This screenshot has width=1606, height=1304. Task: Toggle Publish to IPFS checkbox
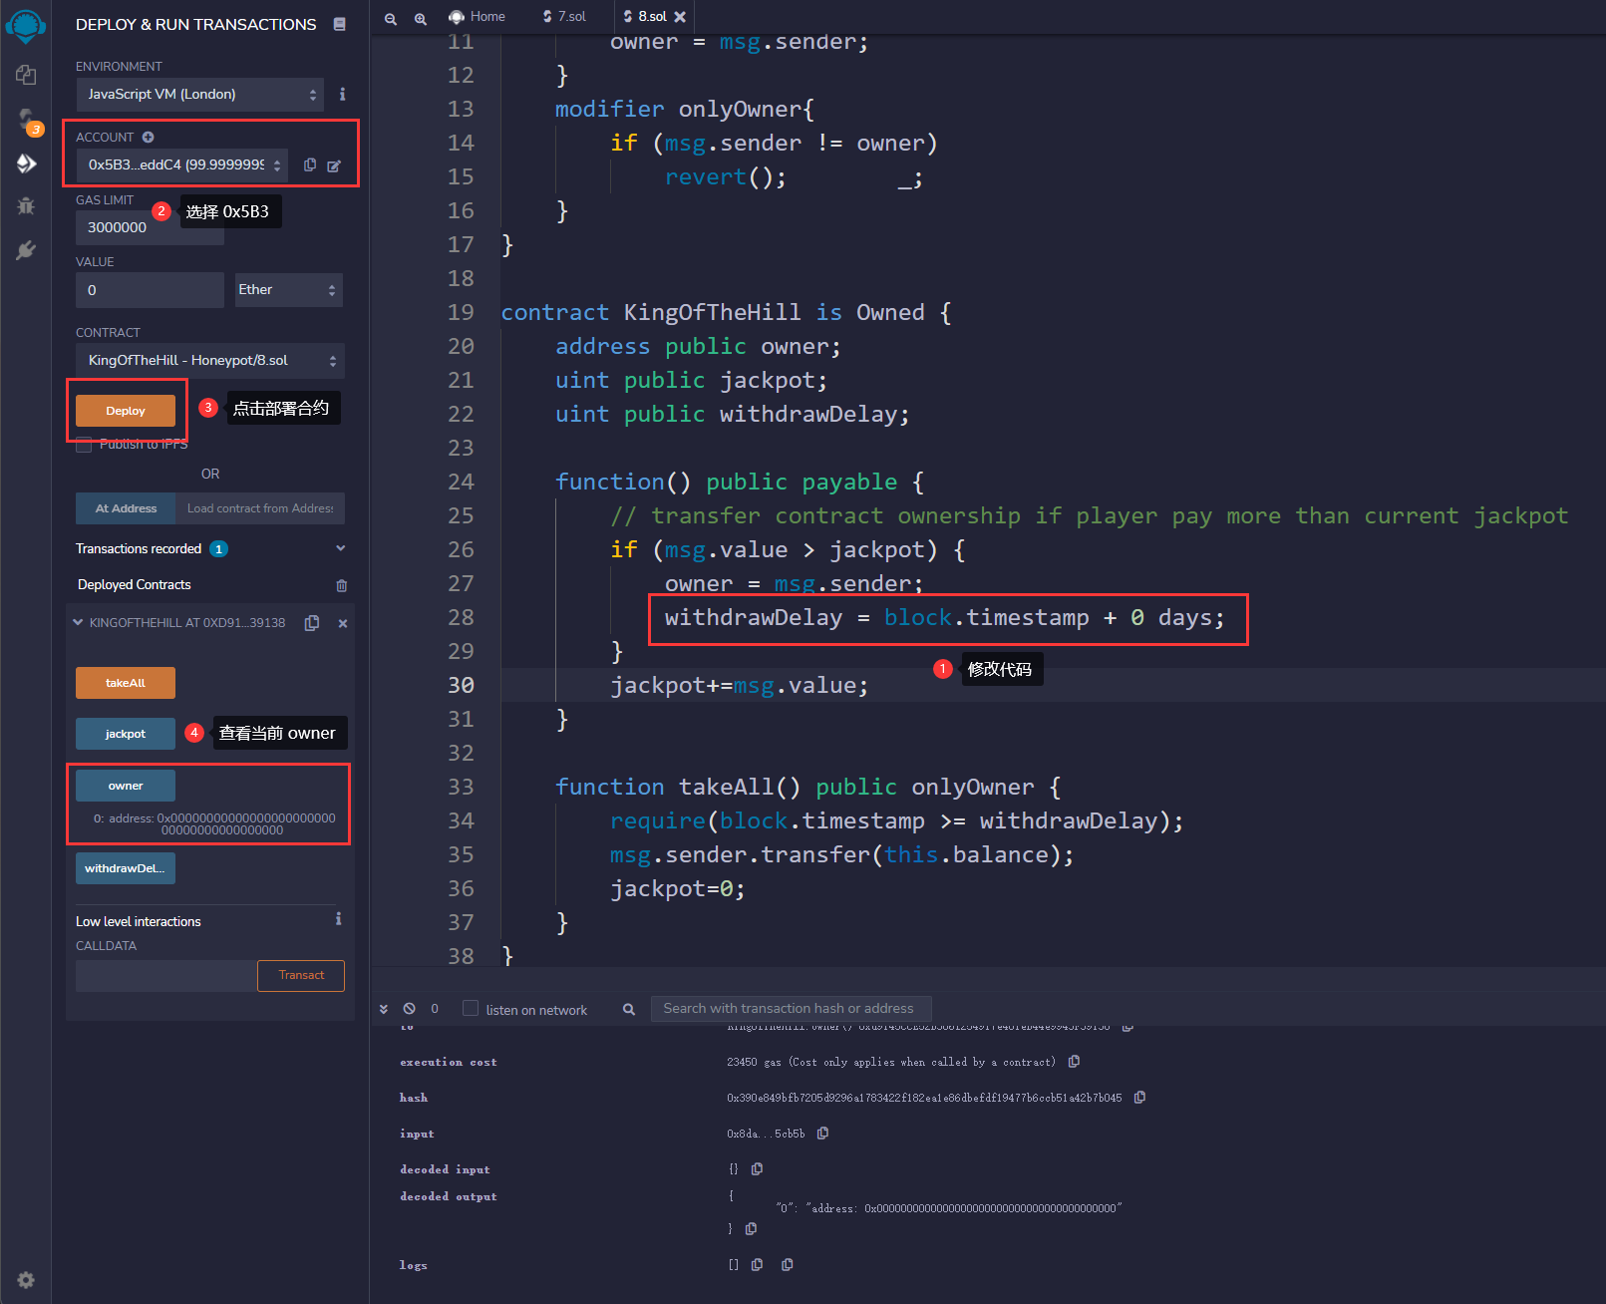84,445
